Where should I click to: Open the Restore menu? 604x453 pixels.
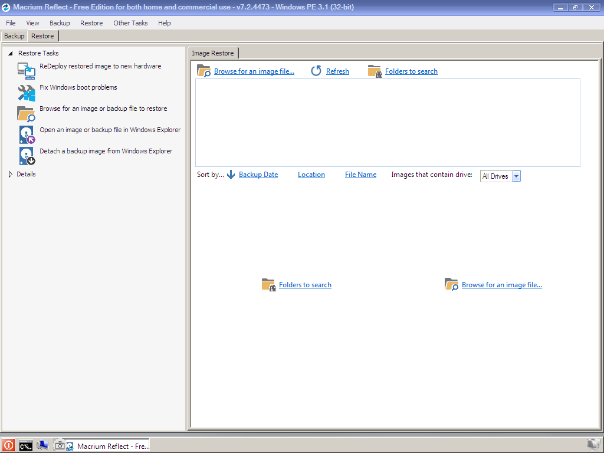coord(91,23)
